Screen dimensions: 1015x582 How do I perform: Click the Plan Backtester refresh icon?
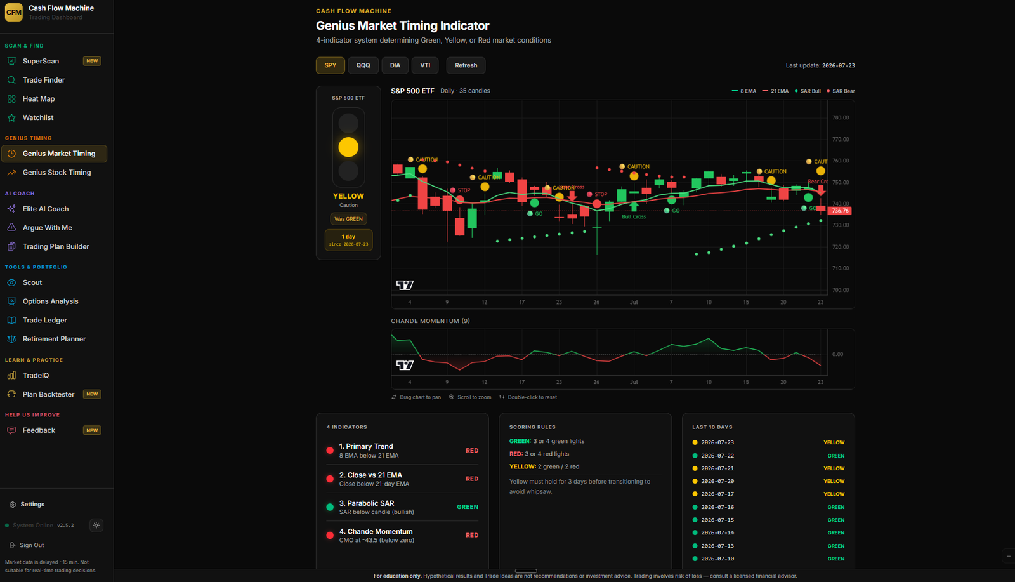[11, 394]
